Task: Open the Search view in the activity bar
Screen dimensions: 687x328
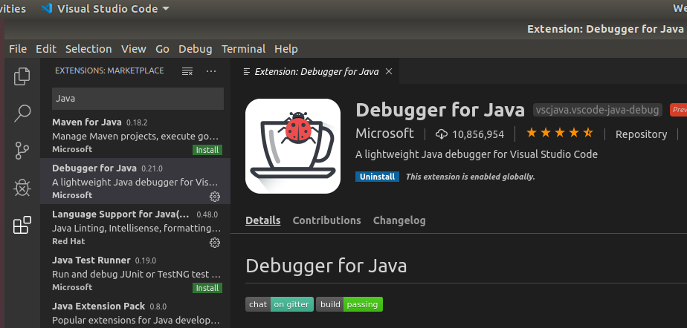Action: pyautogui.click(x=22, y=114)
